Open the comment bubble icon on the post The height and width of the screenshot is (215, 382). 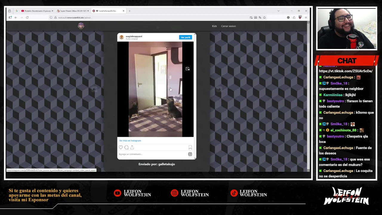pos(127,147)
